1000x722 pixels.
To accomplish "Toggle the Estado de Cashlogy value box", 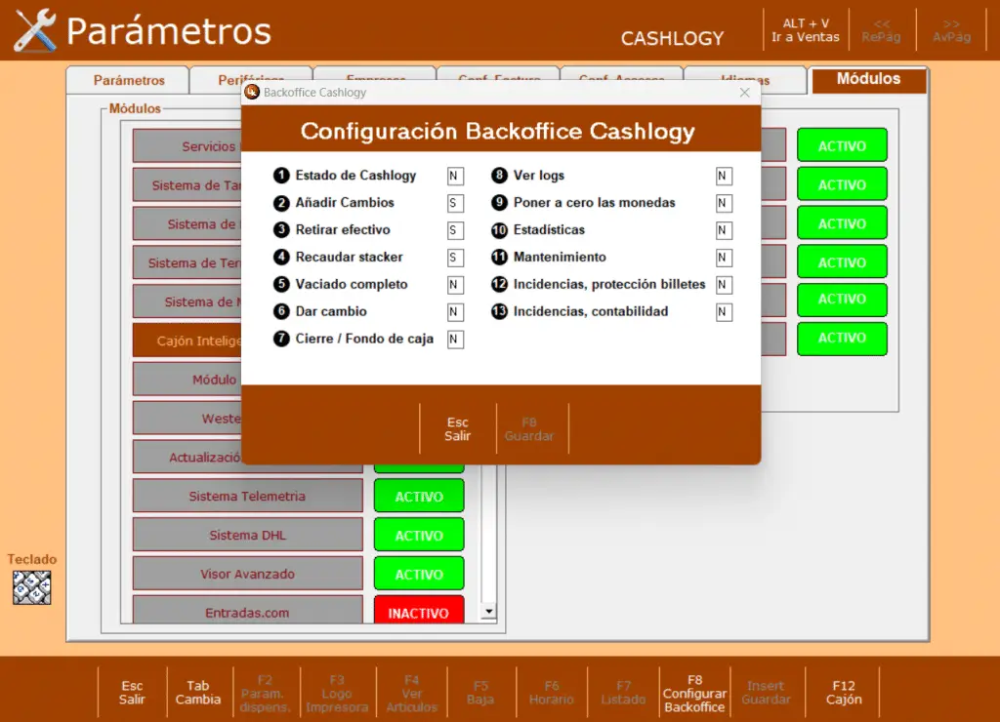I will [455, 176].
